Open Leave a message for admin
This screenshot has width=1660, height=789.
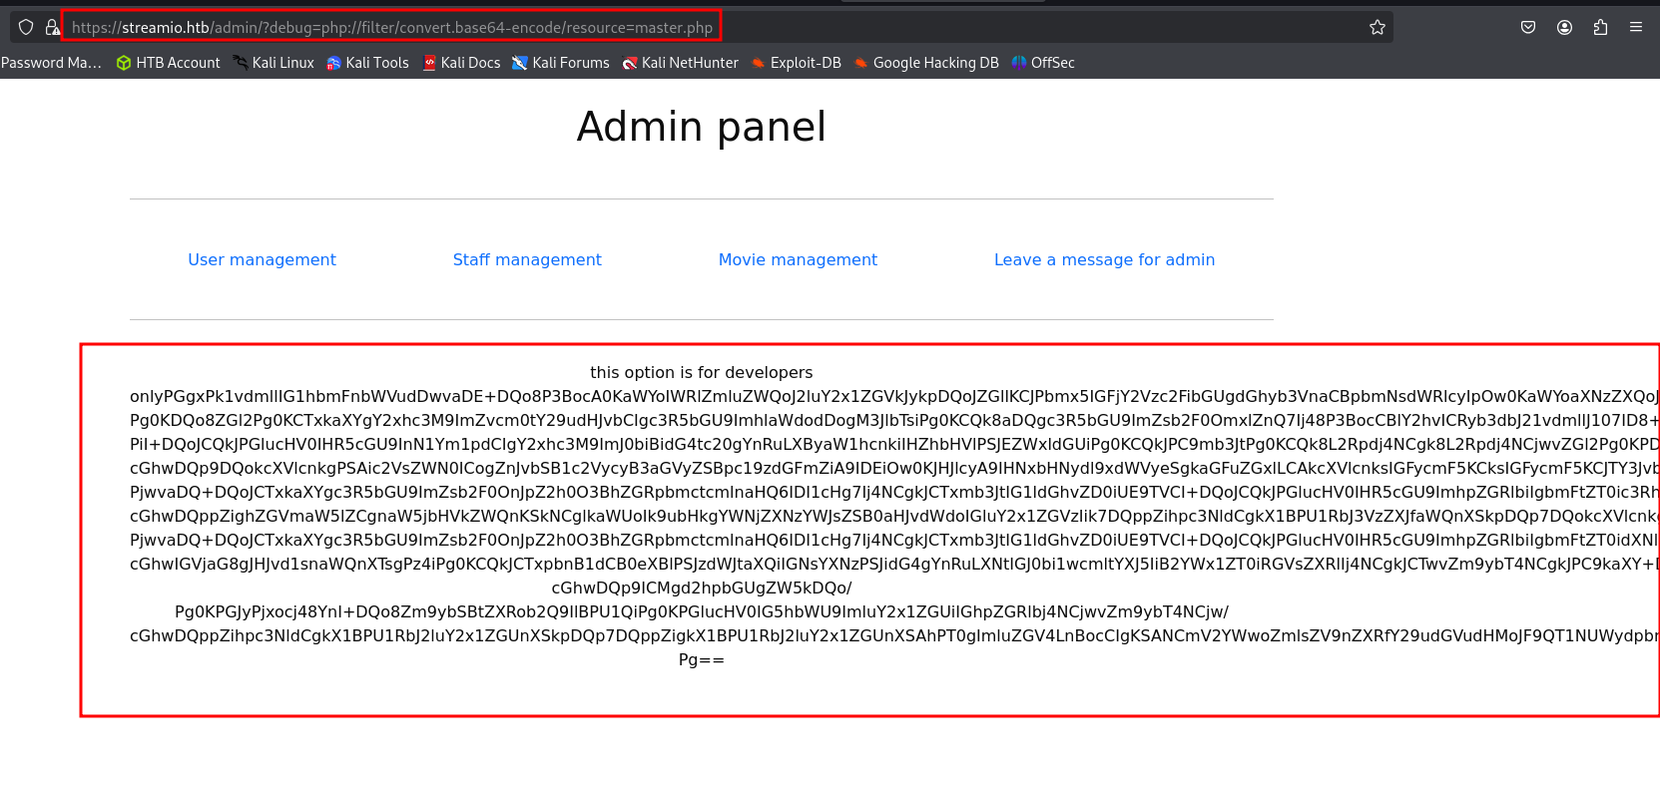(x=1104, y=259)
